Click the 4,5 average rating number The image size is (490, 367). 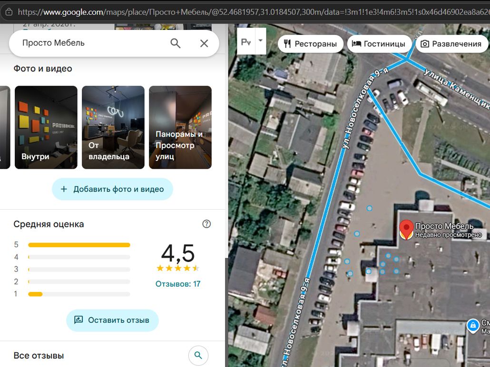178,253
